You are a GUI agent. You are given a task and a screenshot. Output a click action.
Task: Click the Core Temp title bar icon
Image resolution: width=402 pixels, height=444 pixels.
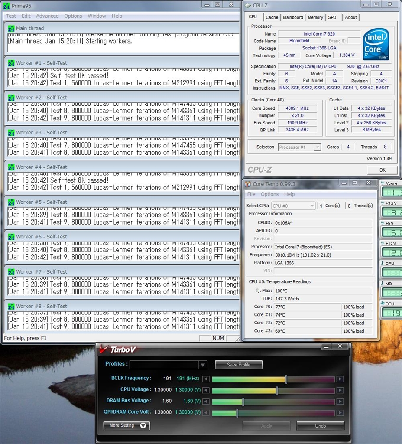pyautogui.click(x=248, y=184)
